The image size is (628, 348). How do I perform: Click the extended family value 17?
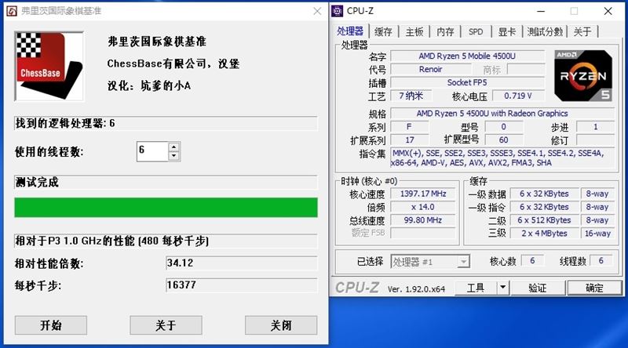click(409, 140)
